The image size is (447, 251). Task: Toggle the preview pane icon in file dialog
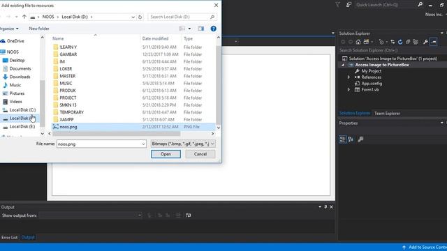(201, 29)
